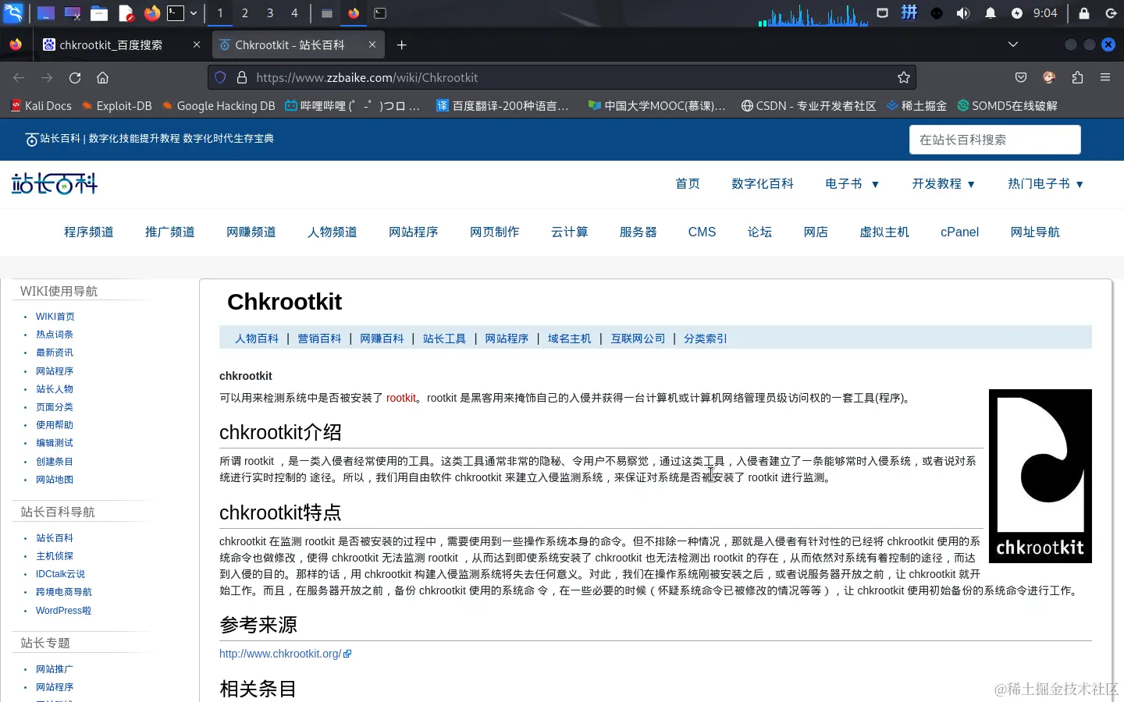This screenshot has height=702, width=1124.
Task: Open the Exploit-DB bookmark
Action: point(116,105)
